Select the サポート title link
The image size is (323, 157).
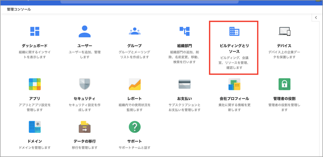coord(135,141)
